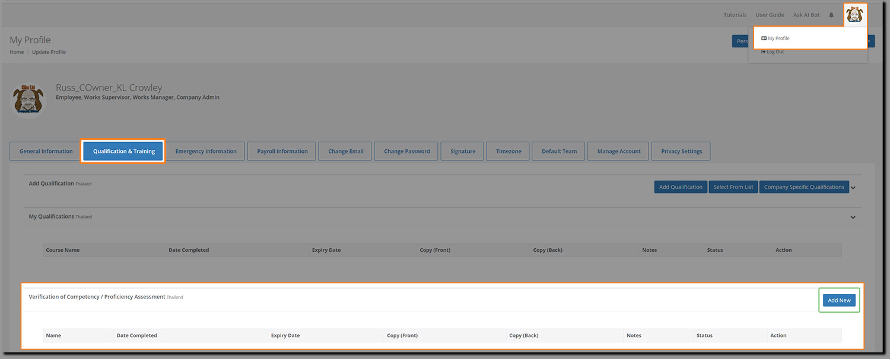Open the Emergency Information tab
Image resolution: width=890 pixels, height=359 pixels.
tap(206, 151)
